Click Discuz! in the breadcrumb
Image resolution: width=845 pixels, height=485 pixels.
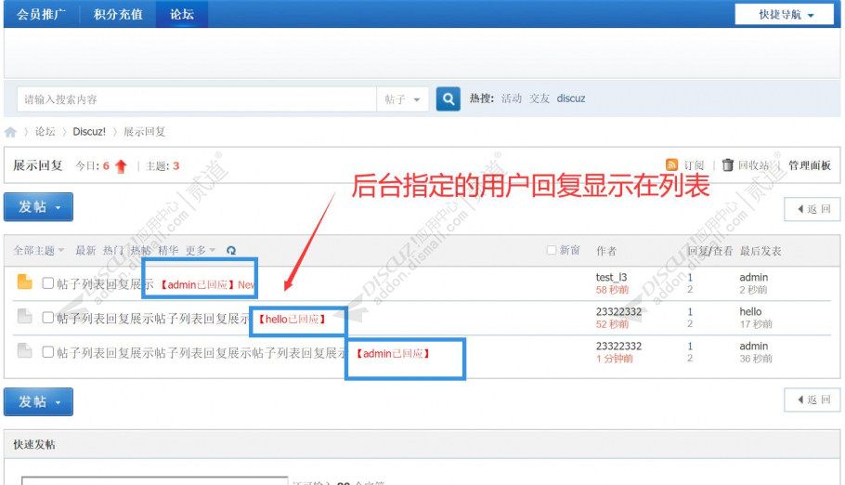click(89, 132)
